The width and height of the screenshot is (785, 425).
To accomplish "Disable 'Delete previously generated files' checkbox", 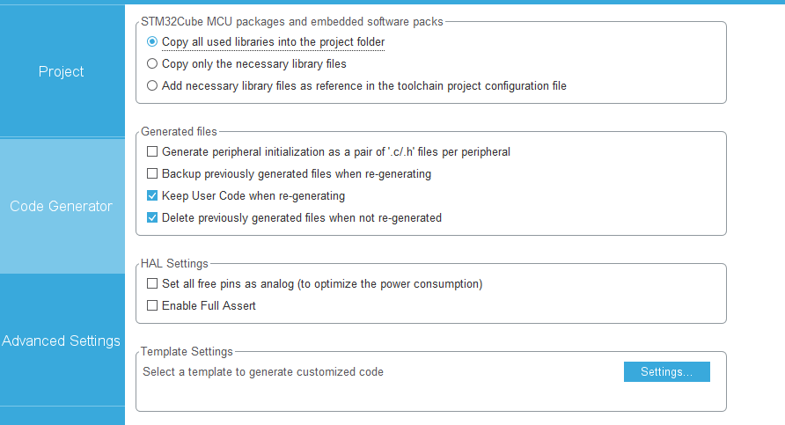I will [x=153, y=217].
